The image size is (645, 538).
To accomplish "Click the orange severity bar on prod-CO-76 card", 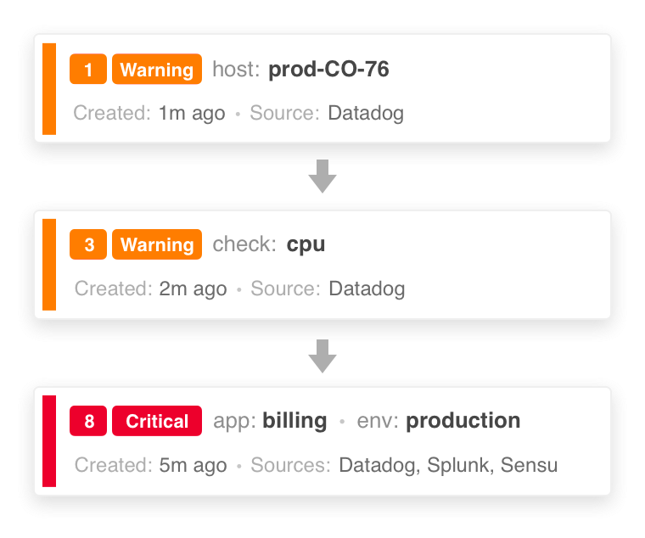I will pyautogui.click(x=49, y=89).
